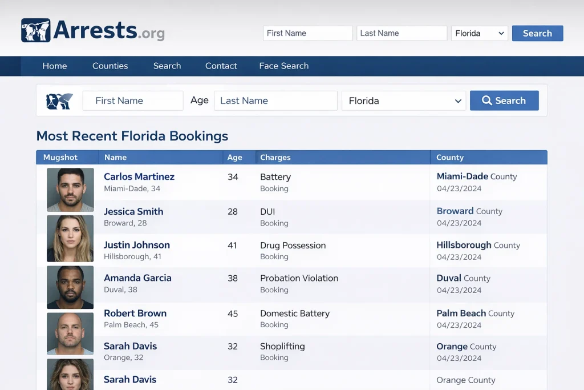Open Justin Johnson's booking link
584x390 pixels.
(x=137, y=245)
